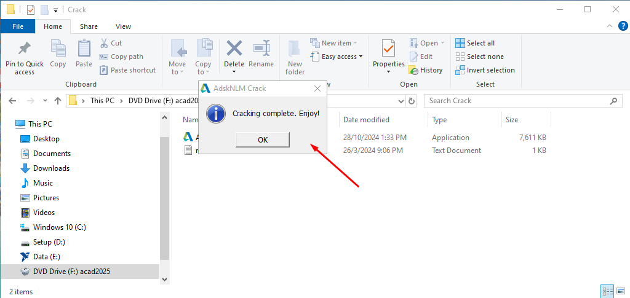The height and width of the screenshot is (298, 630).
Task: Click the Copy icon in Clipboard group
Action: coord(58,48)
